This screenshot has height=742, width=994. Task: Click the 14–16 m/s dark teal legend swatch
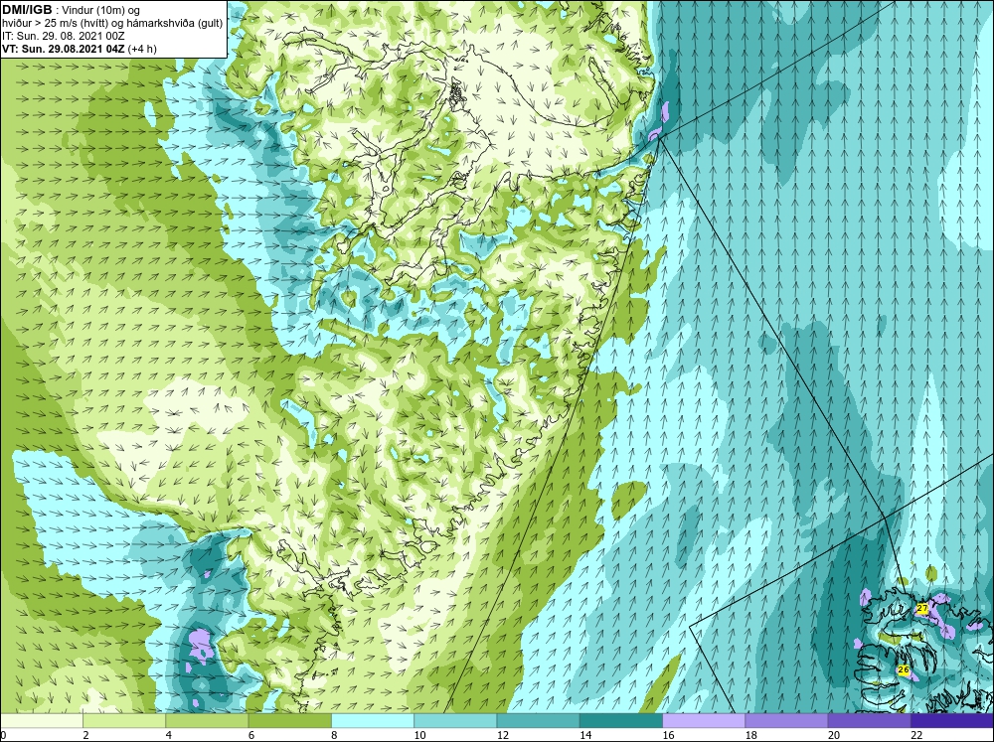coord(621,721)
